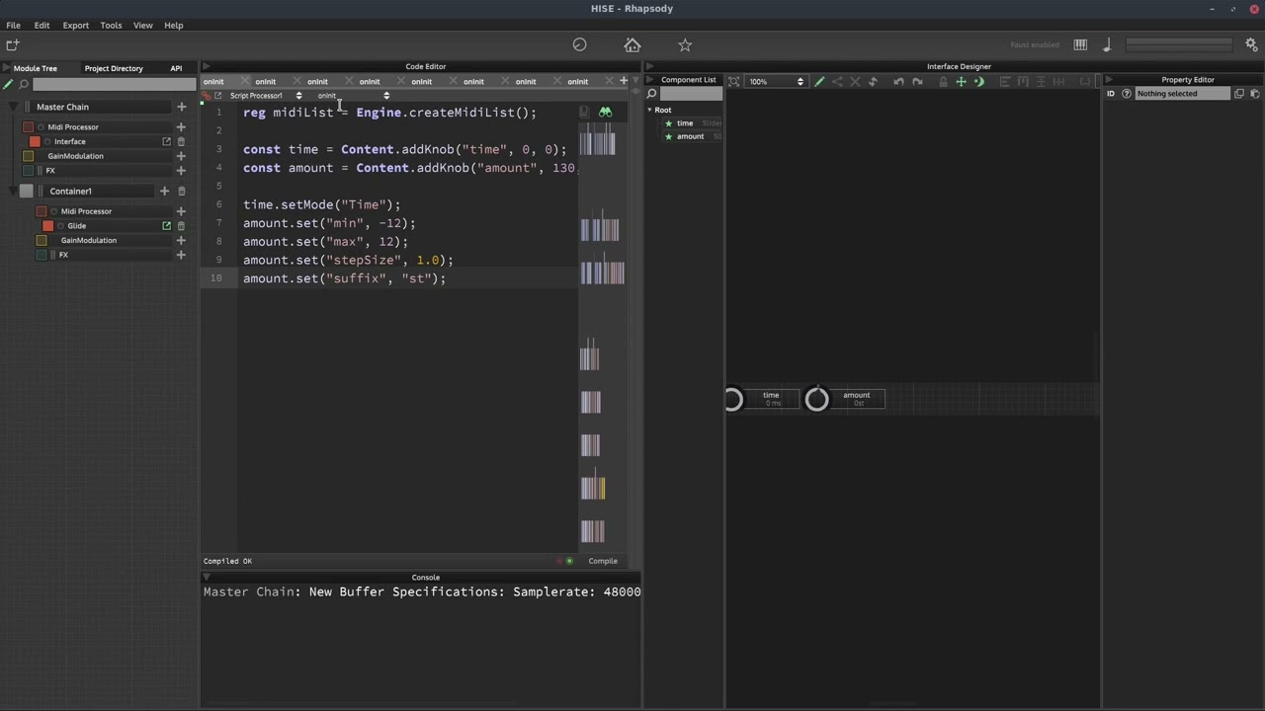
Task: Collapse the Interface Designer panel triangle
Action: [x=650, y=67]
